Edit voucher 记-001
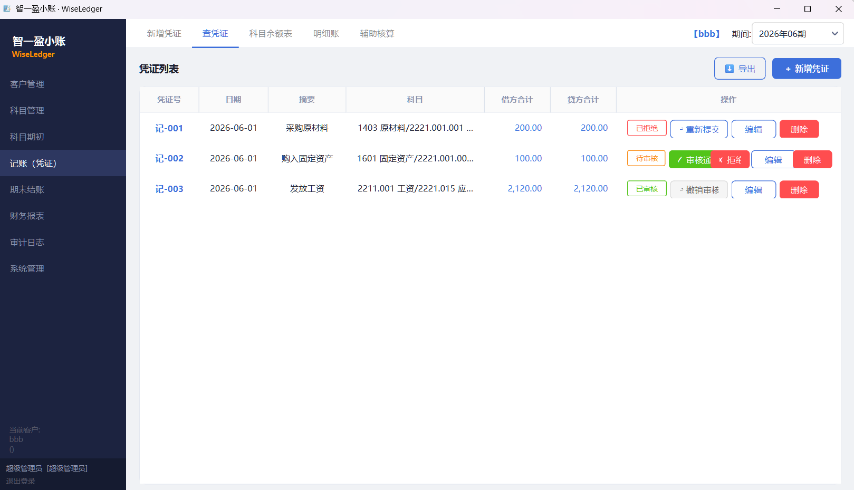 [x=754, y=129]
